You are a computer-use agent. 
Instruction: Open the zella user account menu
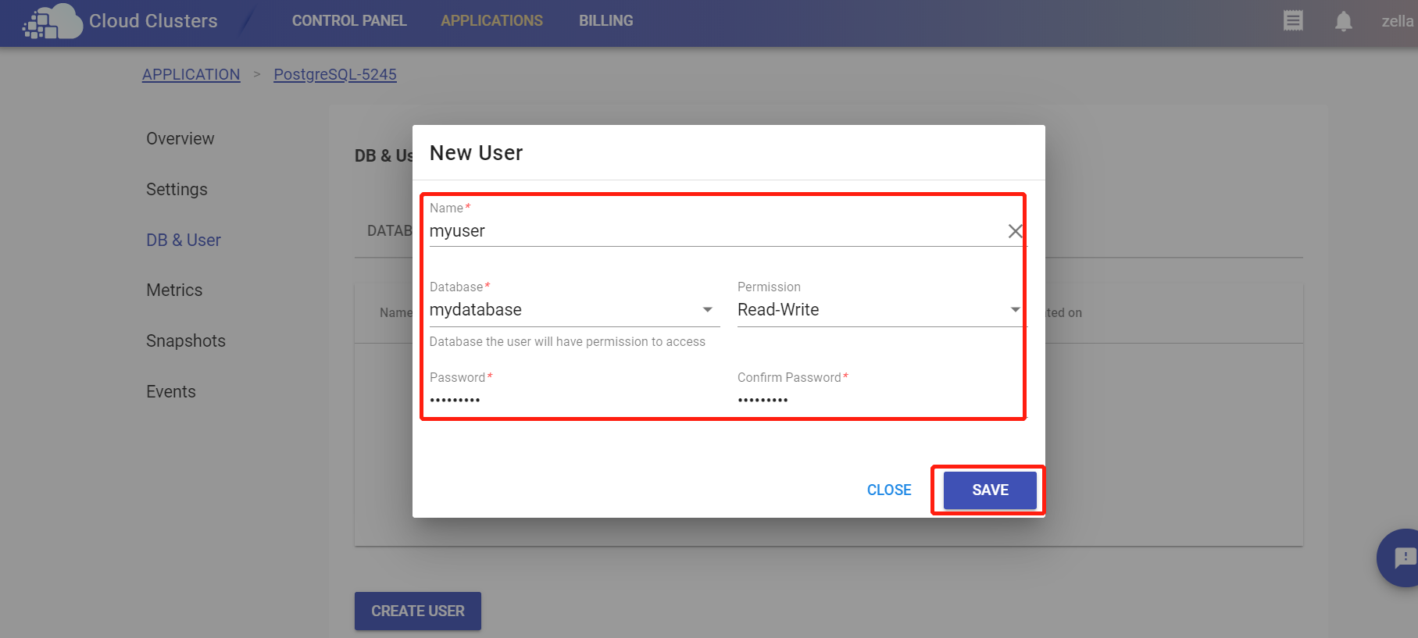[1397, 21]
